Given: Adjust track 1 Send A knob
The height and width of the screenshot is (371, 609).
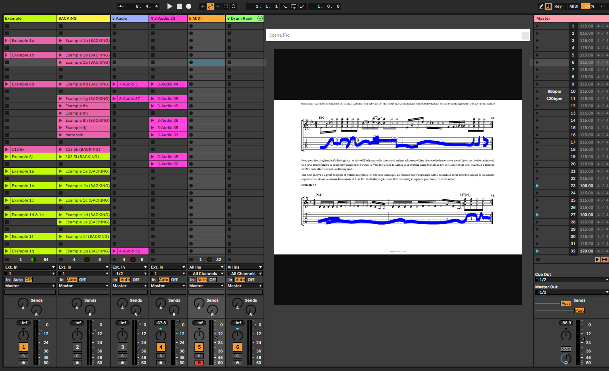Looking at the screenshot, I should (x=23, y=303).
